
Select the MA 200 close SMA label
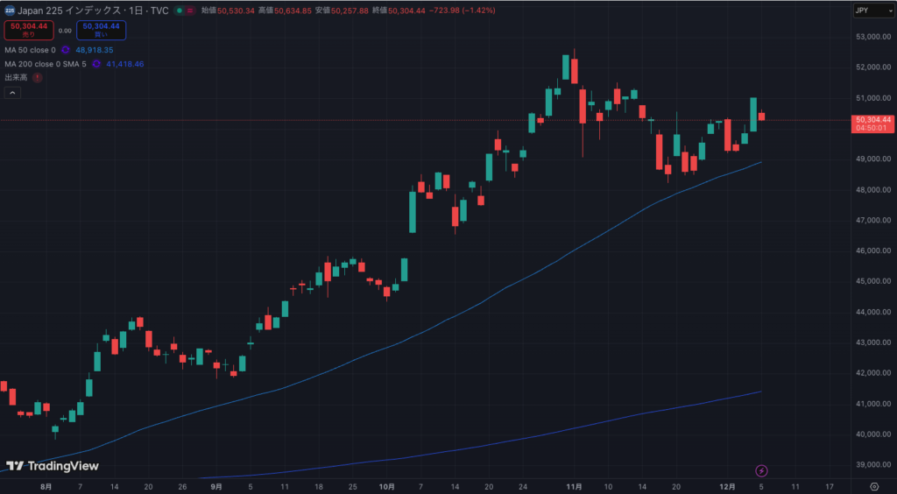coord(46,64)
